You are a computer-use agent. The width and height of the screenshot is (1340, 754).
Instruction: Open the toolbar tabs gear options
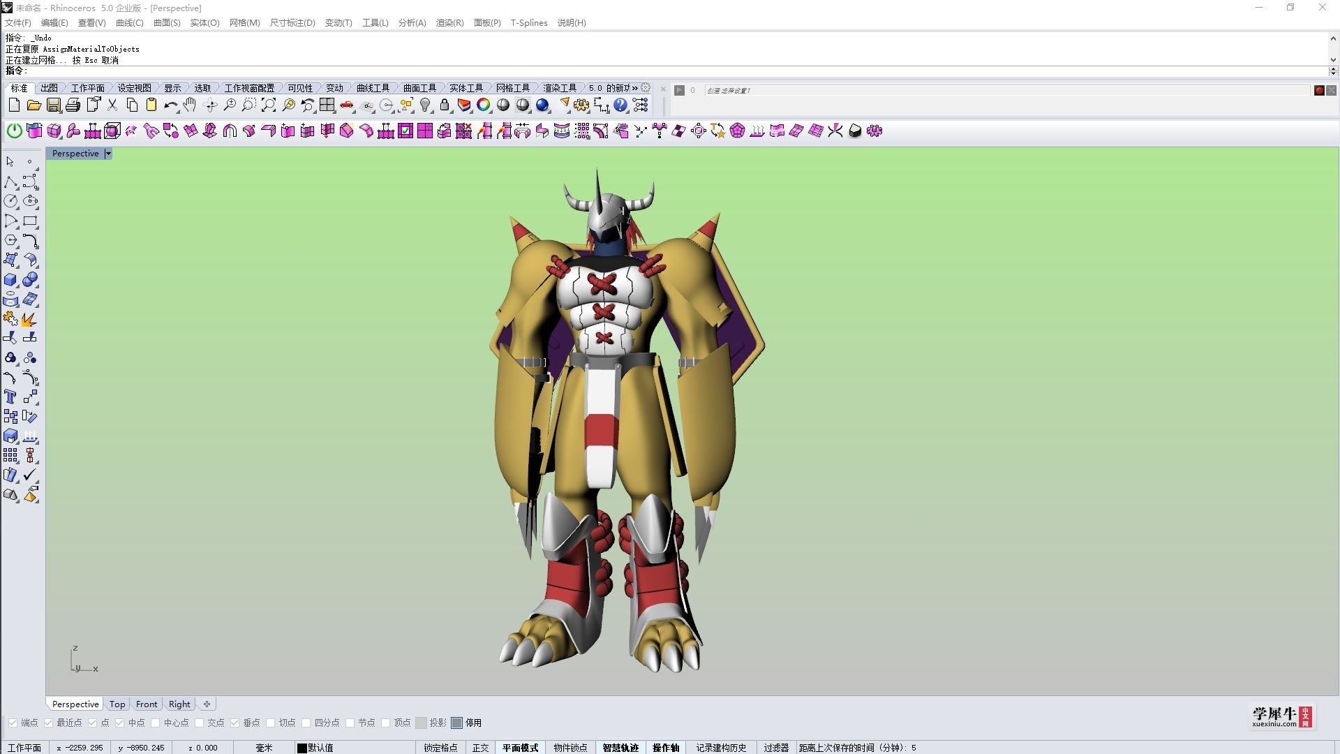(646, 88)
